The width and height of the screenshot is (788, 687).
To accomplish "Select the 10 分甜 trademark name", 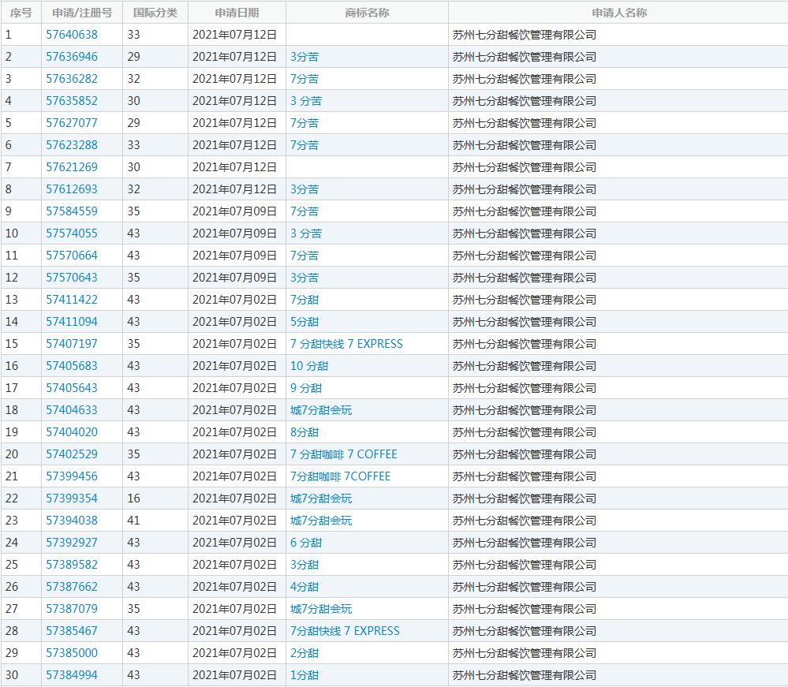I will tap(309, 366).
